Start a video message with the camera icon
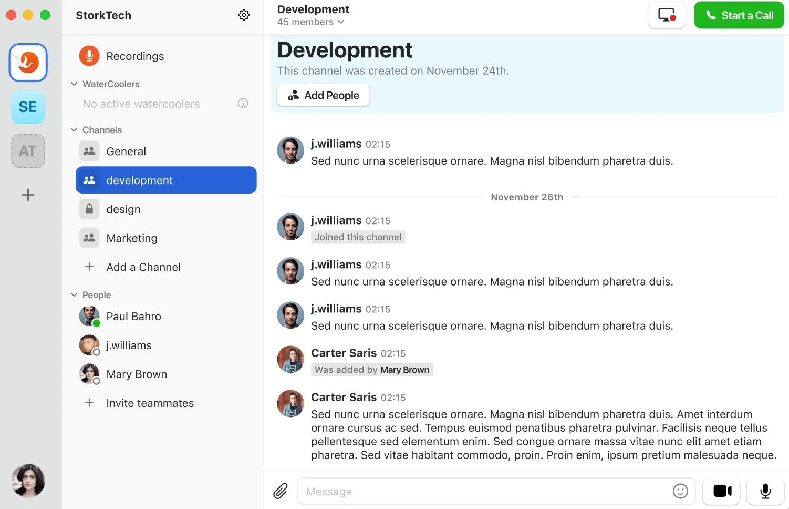 [x=721, y=491]
